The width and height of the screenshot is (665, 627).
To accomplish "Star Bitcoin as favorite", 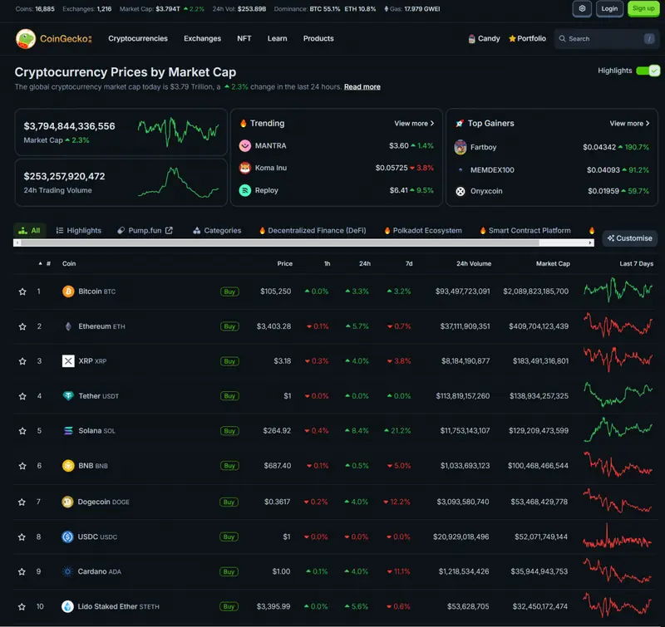I will point(22,291).
